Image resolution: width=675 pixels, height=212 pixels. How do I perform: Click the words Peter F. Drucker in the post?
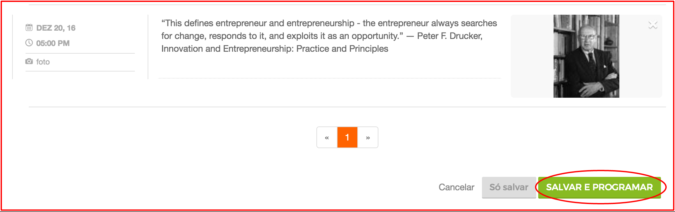pyautogui.click(x=449, y=36)
